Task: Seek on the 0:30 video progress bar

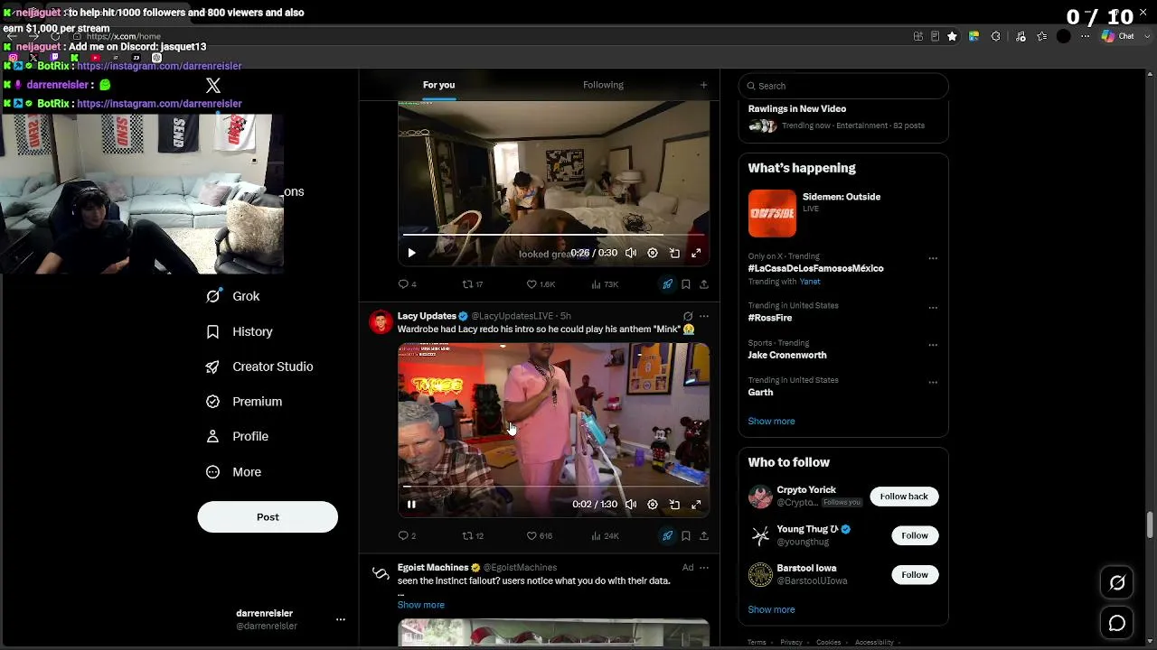Action: (x=553, y=235)
